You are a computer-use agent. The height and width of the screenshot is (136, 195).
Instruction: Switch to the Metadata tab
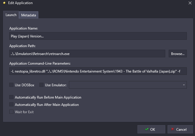coord(29,15)
